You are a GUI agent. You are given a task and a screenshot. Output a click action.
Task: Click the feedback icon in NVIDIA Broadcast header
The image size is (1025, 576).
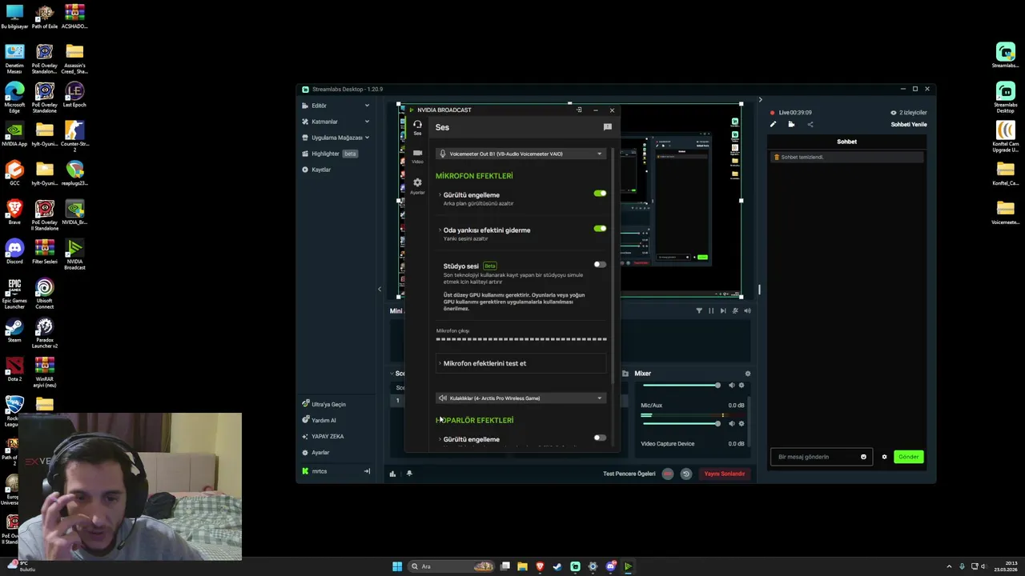click(x=608, y=127)
